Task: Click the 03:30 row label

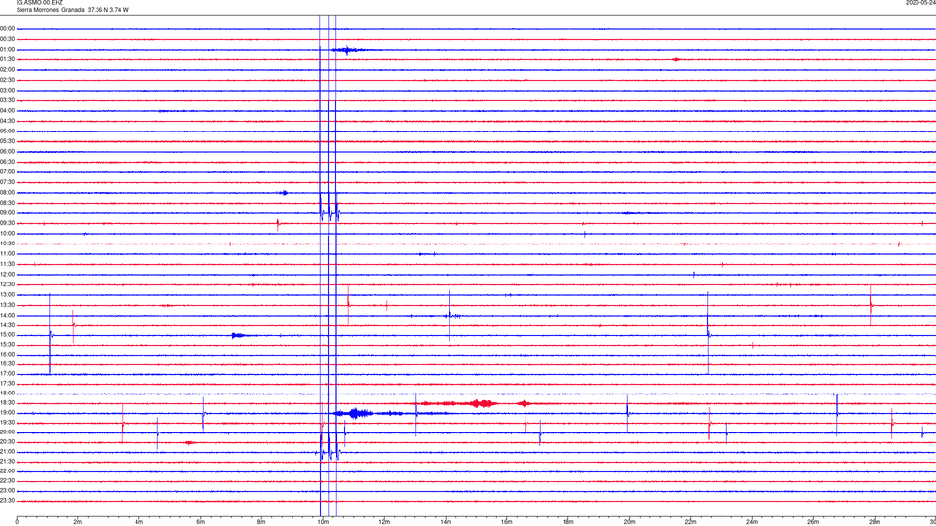Action: pos(7,100)
